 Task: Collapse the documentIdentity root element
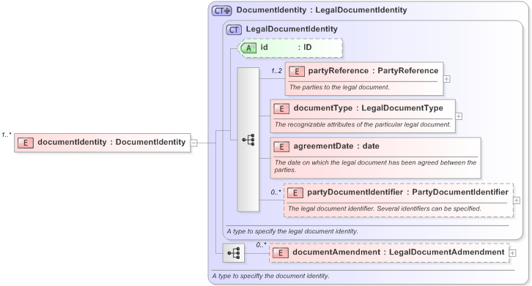(194, 143)
